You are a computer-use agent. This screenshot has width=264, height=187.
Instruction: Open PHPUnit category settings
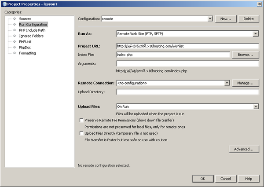(x=26, y=42)
